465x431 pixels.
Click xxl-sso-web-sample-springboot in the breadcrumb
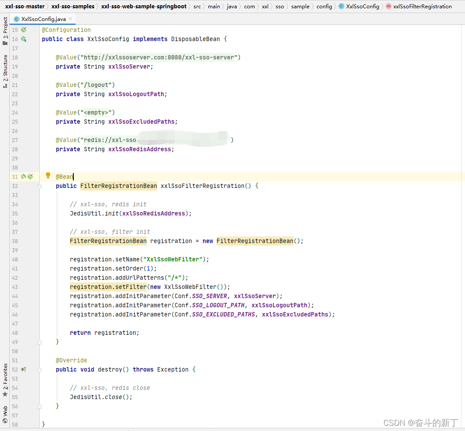(144, 6)
